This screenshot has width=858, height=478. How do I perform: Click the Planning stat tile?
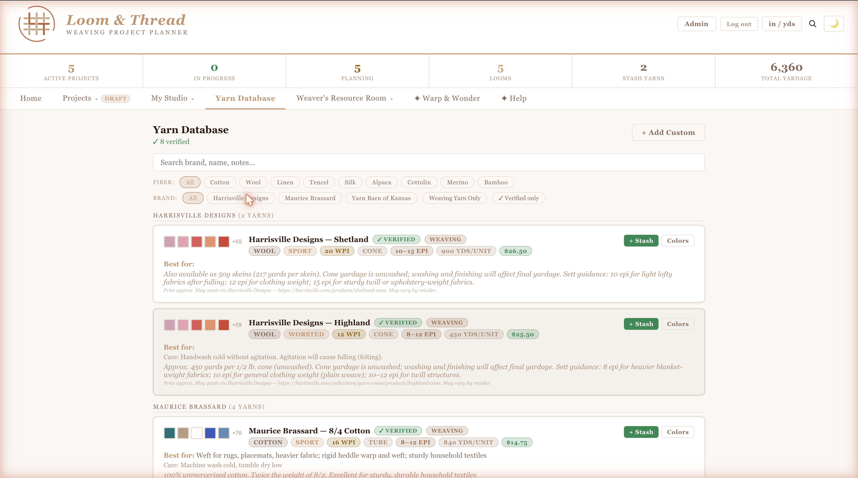click(357, 71)
